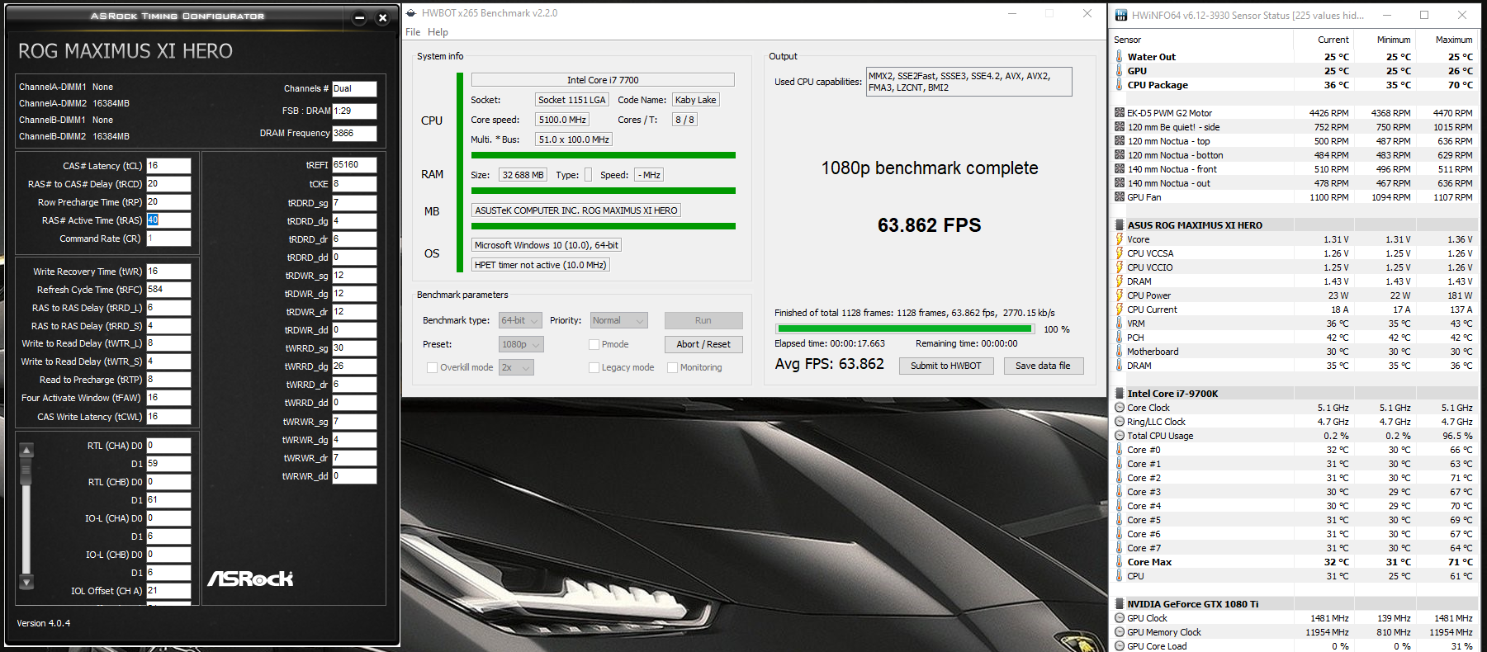1487x652 pixels.
Task: Select the thermometer icon beside VRM
Action: 1120,323
